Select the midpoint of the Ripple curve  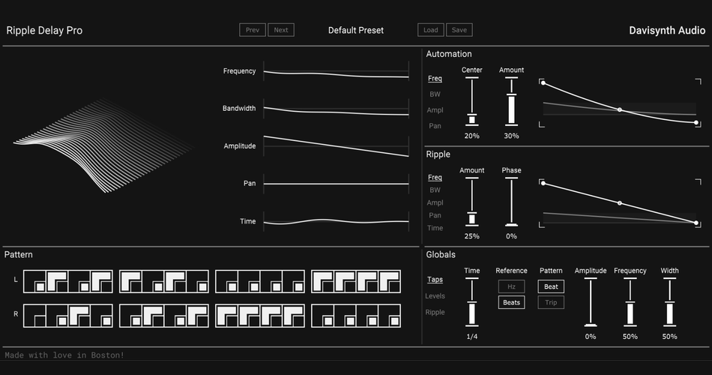tap(620, 203)
